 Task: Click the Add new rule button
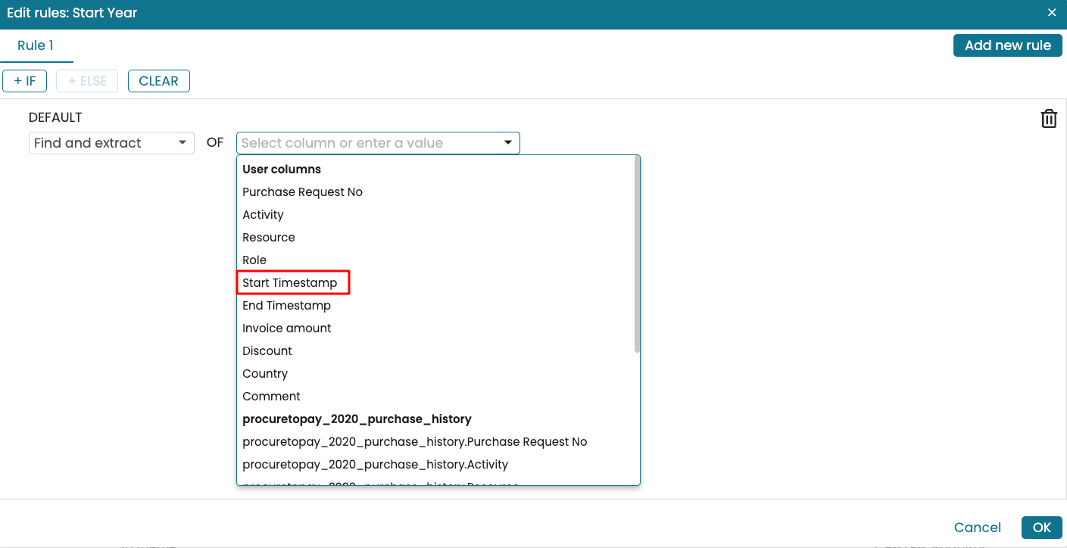point(1007,45)
